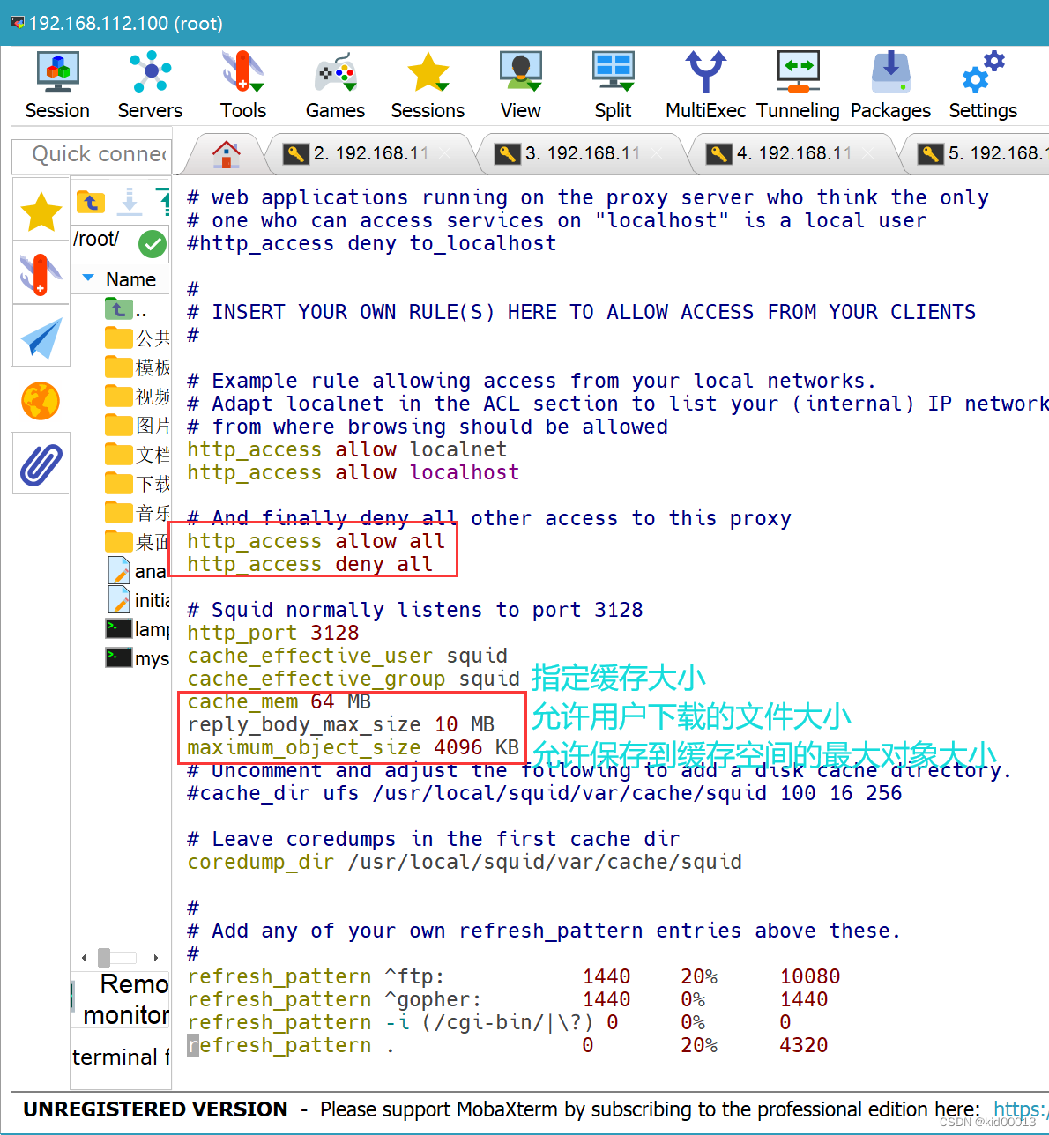
Task: Select the 模板 folder
Action: click(137, 367)
